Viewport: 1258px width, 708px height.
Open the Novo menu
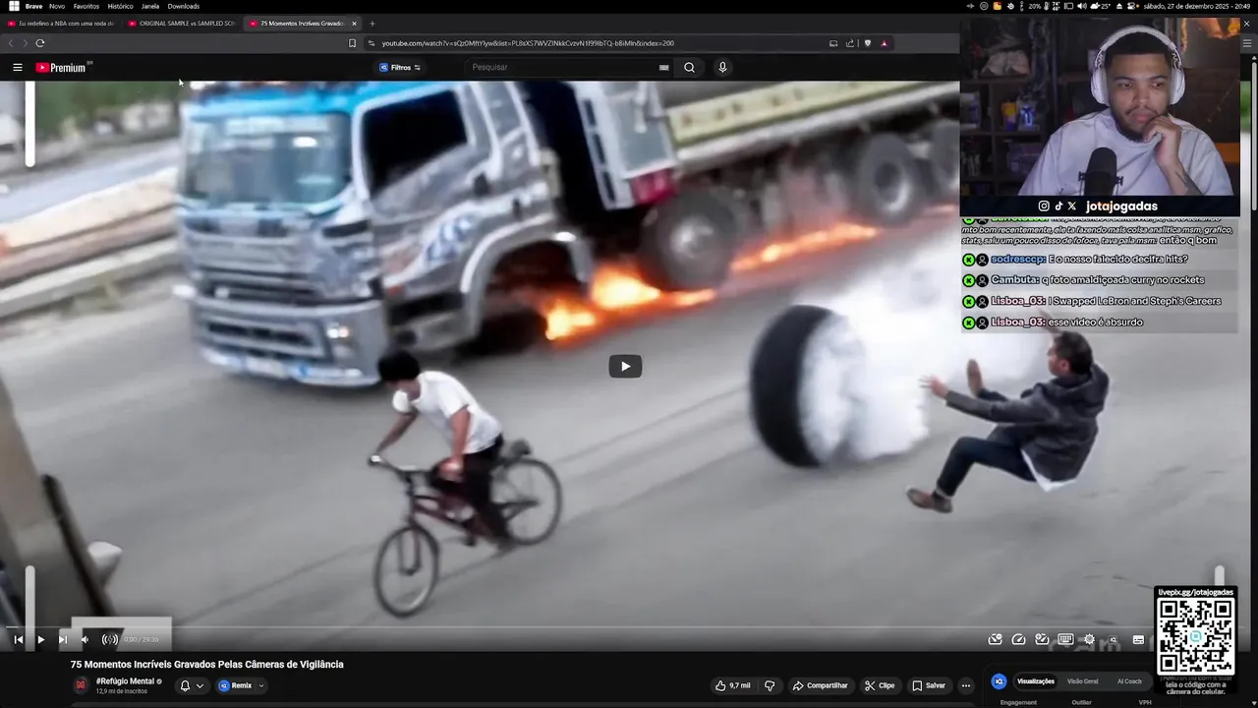click(57, 6)
